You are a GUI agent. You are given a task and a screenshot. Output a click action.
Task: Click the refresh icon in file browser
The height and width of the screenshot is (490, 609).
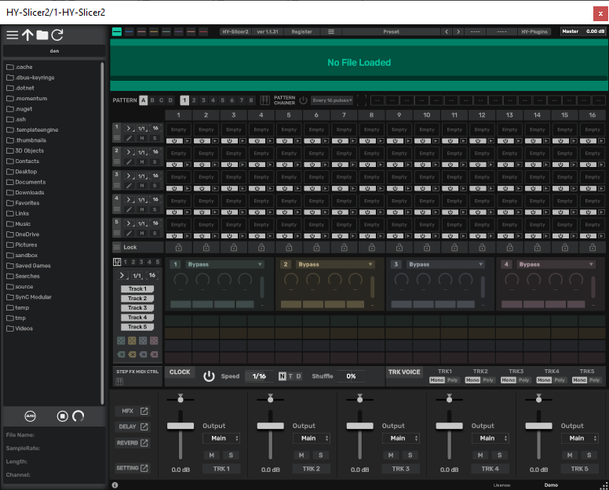(57, 34)
